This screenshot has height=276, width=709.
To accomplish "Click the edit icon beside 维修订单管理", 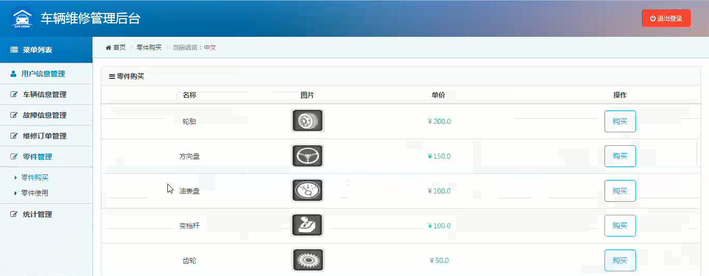I will (15, 136).
